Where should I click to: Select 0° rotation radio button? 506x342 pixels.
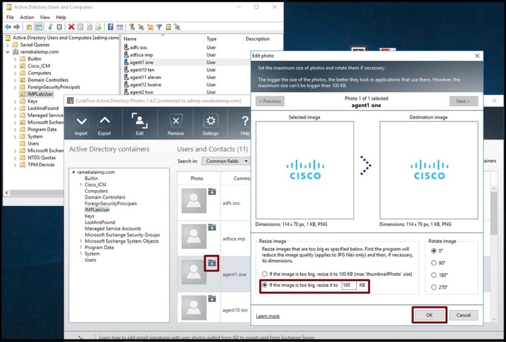pos(434,251)
